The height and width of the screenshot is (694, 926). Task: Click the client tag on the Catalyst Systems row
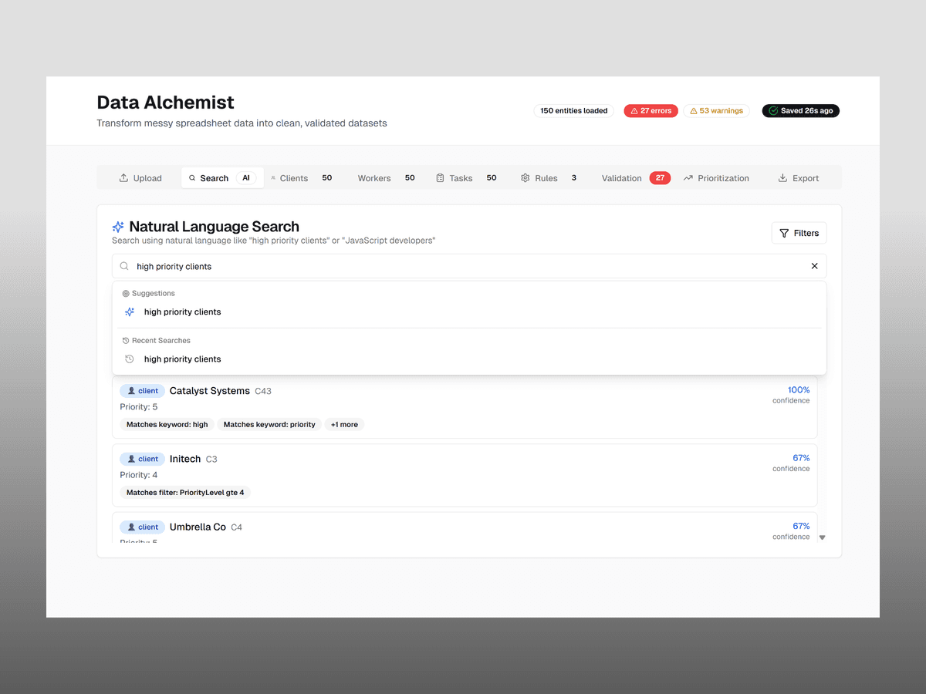coord(143,391)
